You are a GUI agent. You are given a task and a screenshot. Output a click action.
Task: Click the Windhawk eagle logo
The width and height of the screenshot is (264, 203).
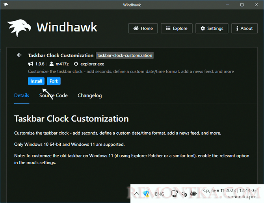pyautogui.click(x=19, y=27)
